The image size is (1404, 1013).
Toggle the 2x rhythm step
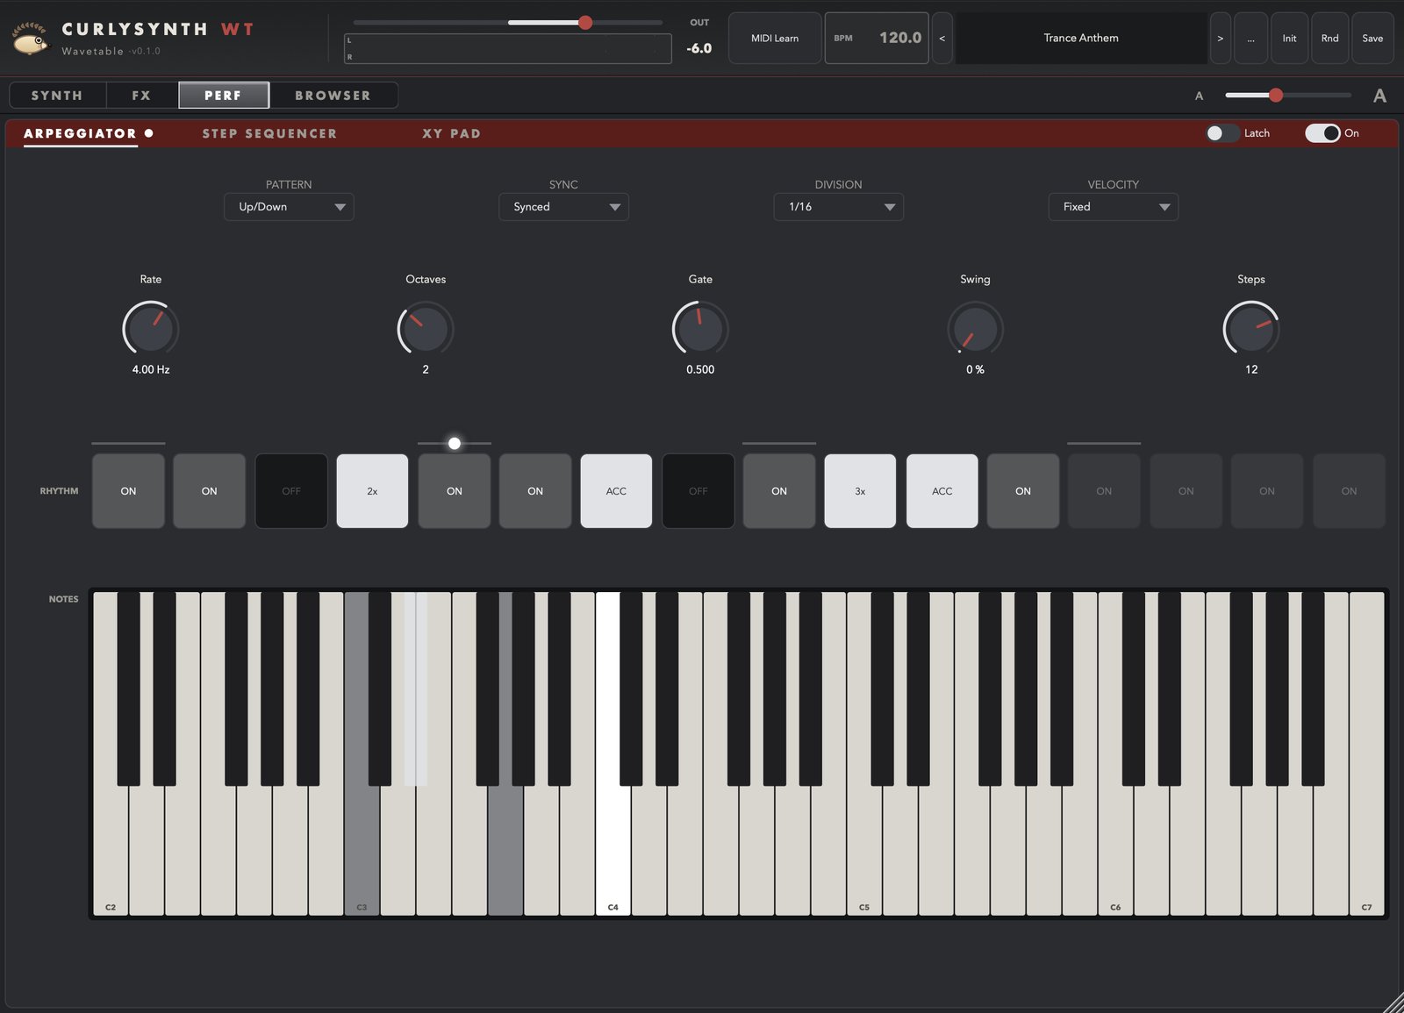(372, 491)
